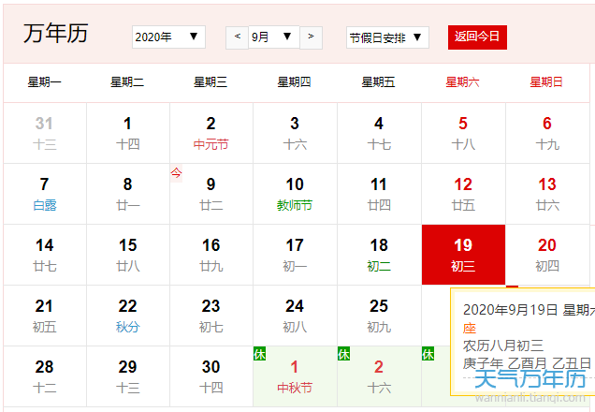Click the 星期五 column header
Screen dimensions: 595x412
(x=378, y=82)
